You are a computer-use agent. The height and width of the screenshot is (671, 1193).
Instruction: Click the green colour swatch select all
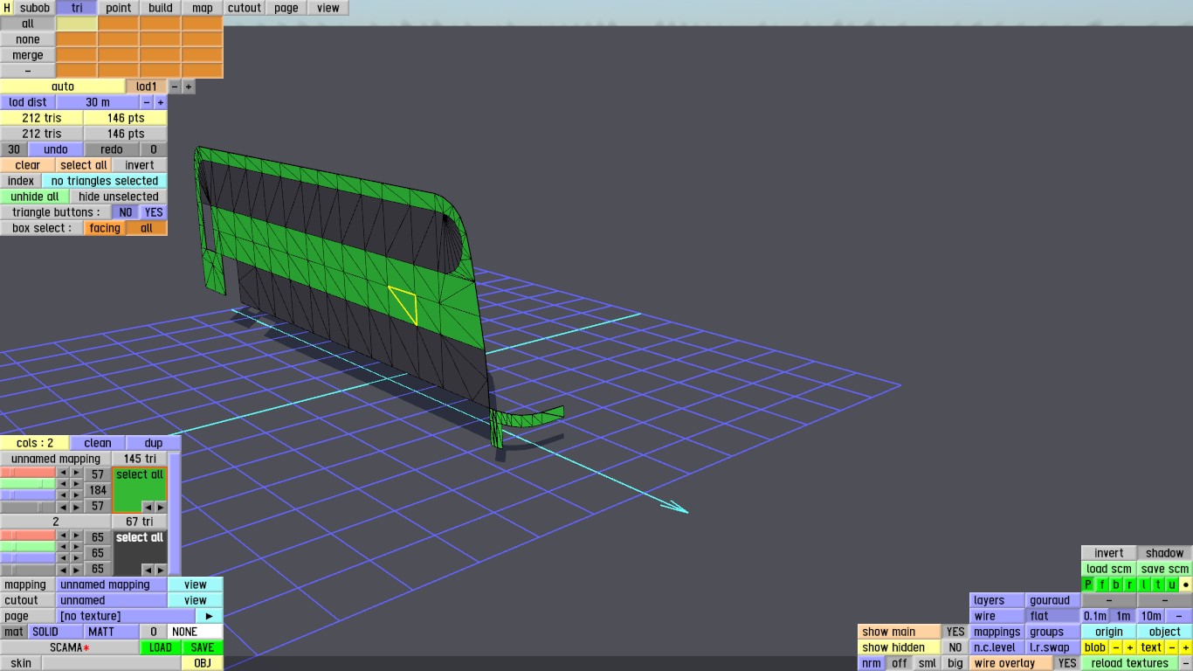tap(140, 474)
